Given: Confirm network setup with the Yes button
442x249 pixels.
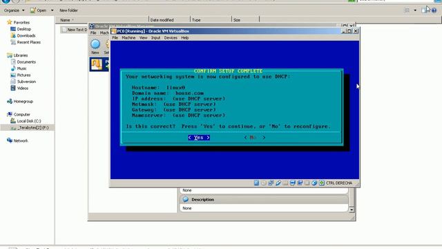Looking at the screenshot, I should [x=199, y=138].
